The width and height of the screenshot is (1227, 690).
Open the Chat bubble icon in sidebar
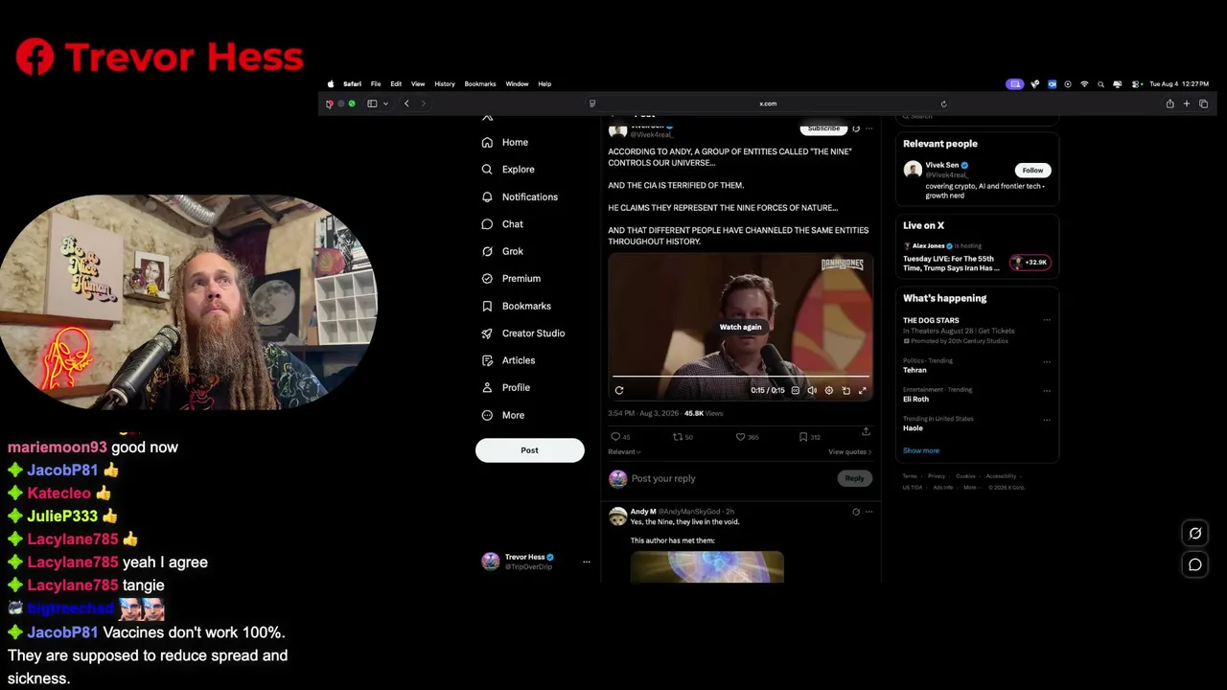coord(487,224)
